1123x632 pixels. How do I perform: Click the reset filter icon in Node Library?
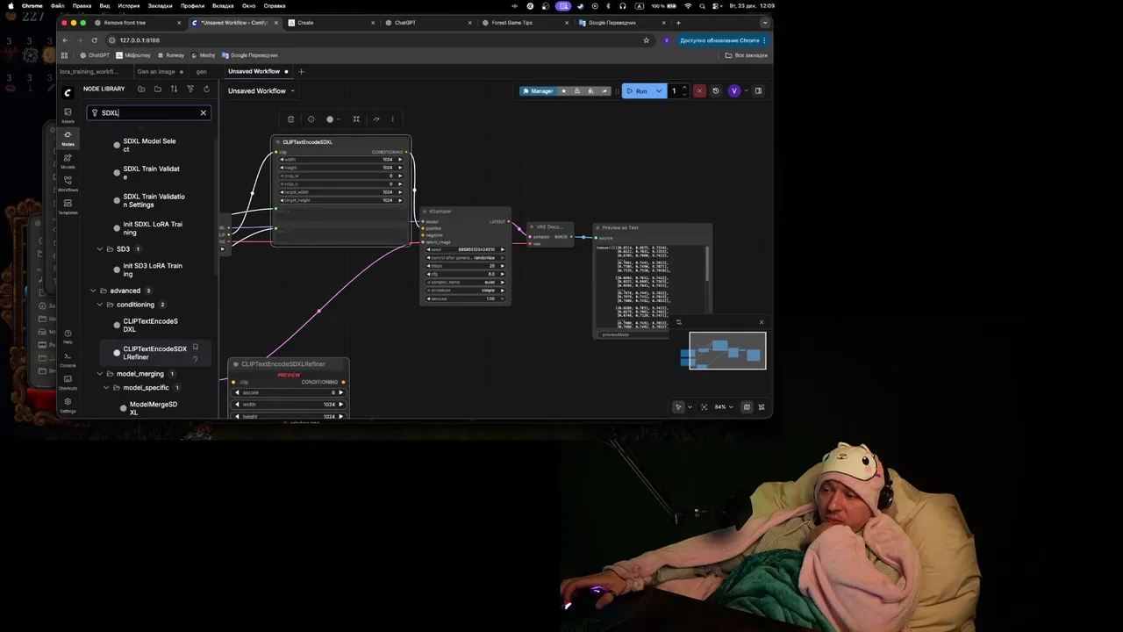[190, 89]
